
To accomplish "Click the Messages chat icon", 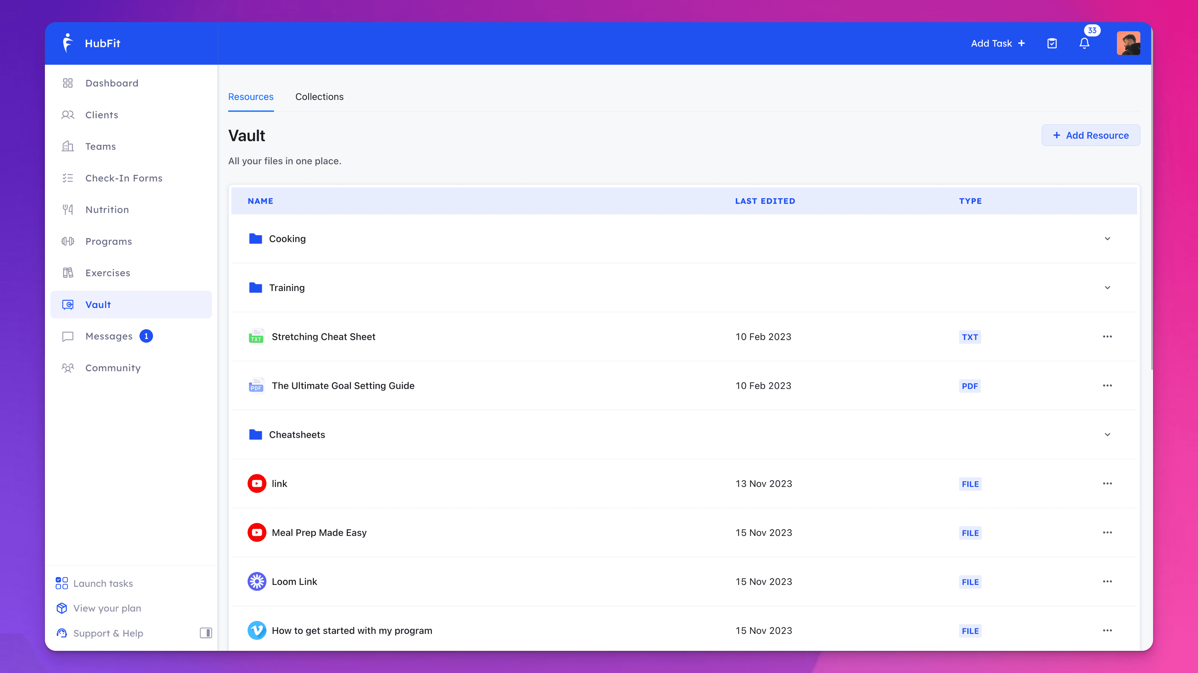I will [68, 336].
